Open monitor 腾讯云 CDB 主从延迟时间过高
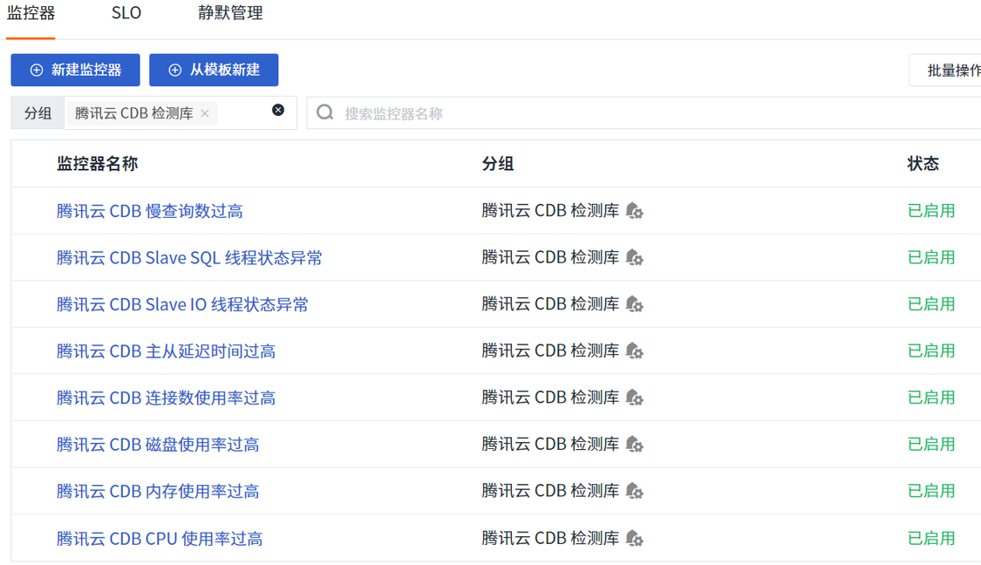This screenshot has height=565, width=981. (x=166, y=351)
